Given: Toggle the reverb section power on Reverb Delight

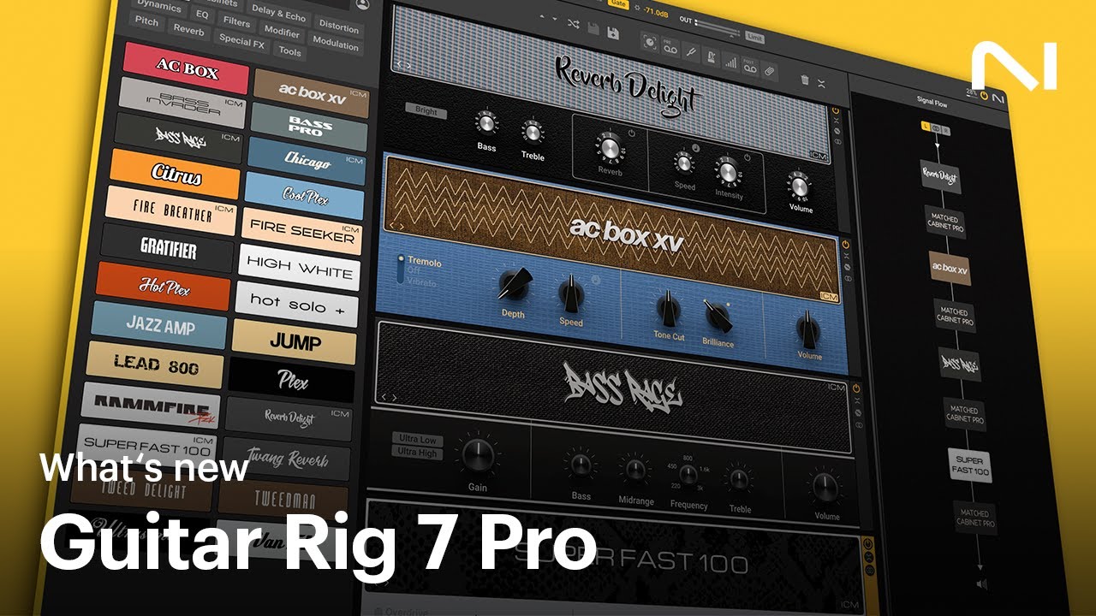Looking at the screenshot, I should 631,133.
